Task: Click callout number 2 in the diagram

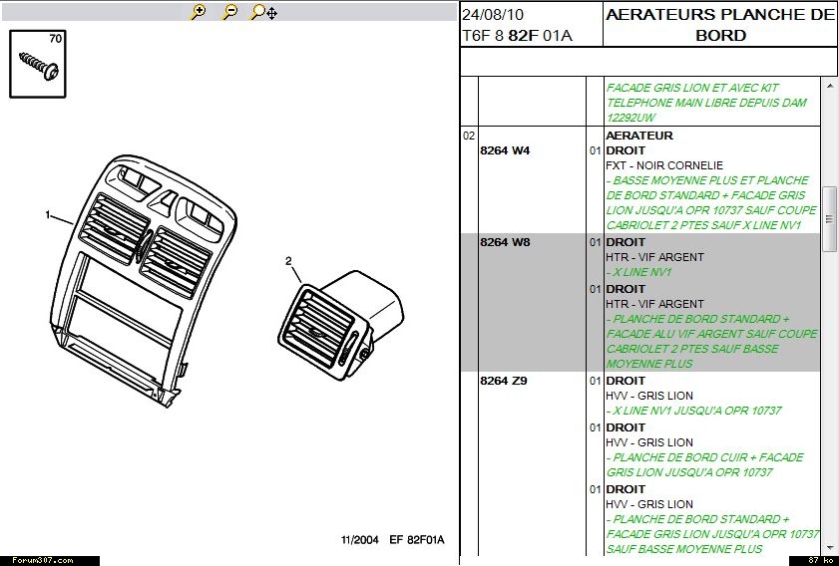Action: coord(288,261)
